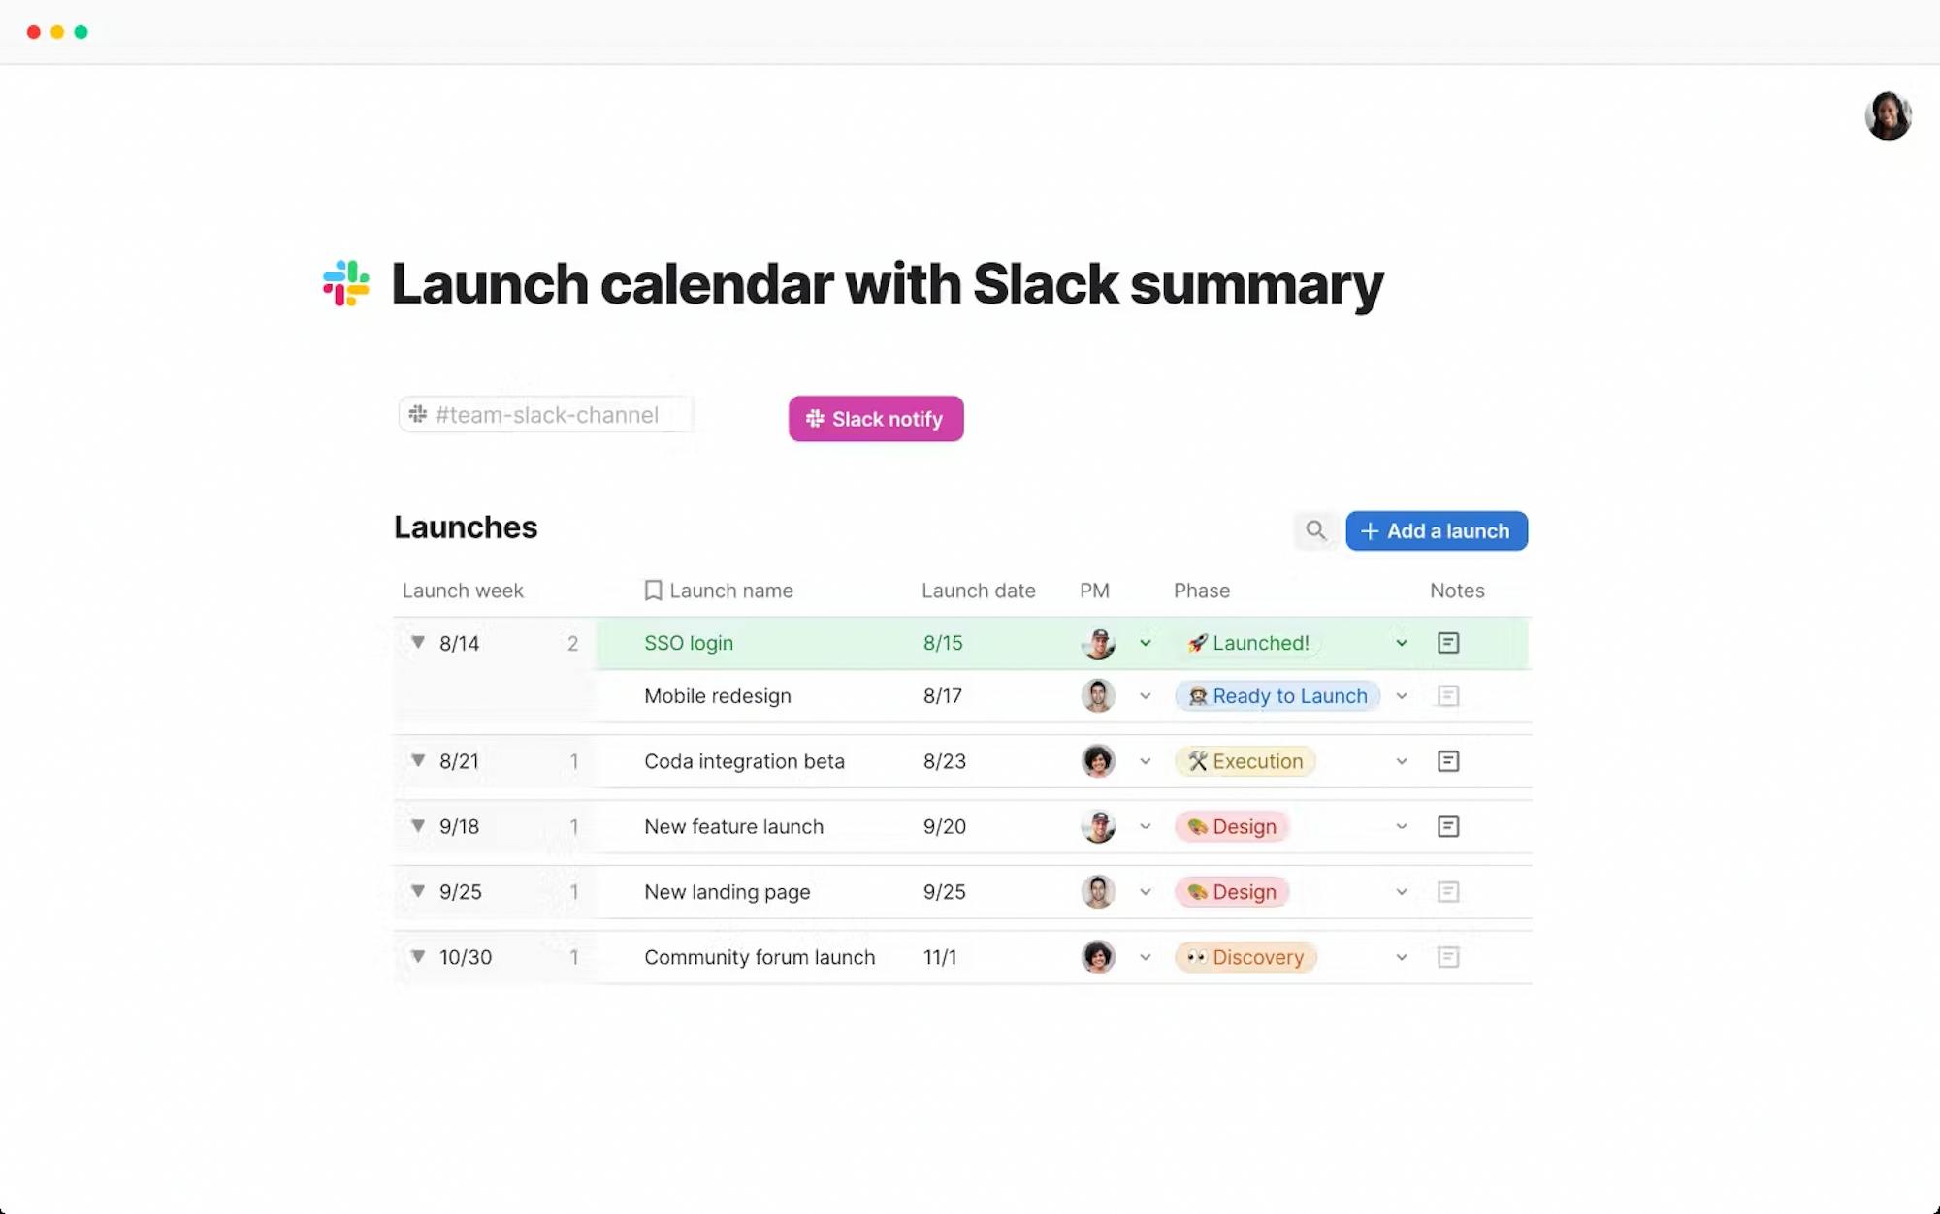
Task: Collapse the 9/18 launch week group
Action: pos(418,826)
